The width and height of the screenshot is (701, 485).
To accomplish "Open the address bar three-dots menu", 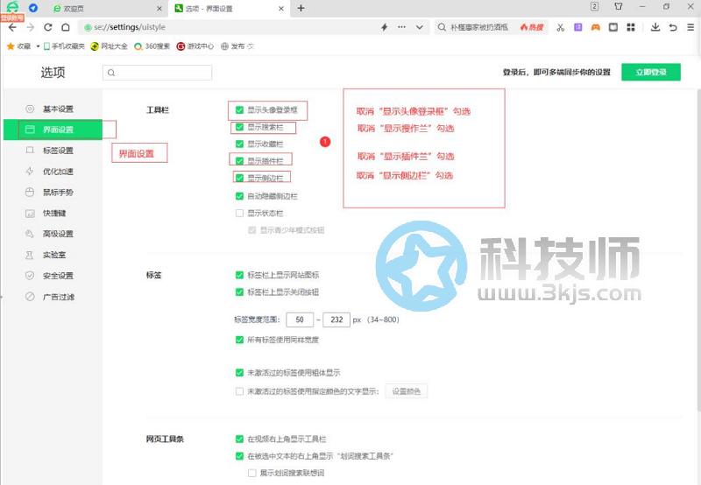I will (402, 27).
